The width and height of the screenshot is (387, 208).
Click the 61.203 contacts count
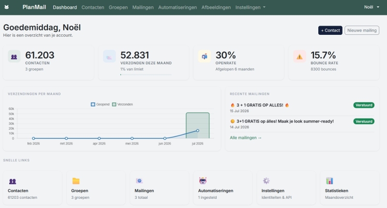[40, 55]
